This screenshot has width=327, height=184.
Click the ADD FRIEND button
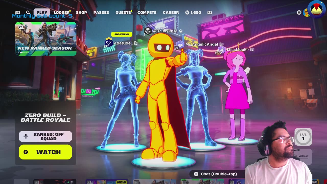pyautogui.click(x=122, y=34)
